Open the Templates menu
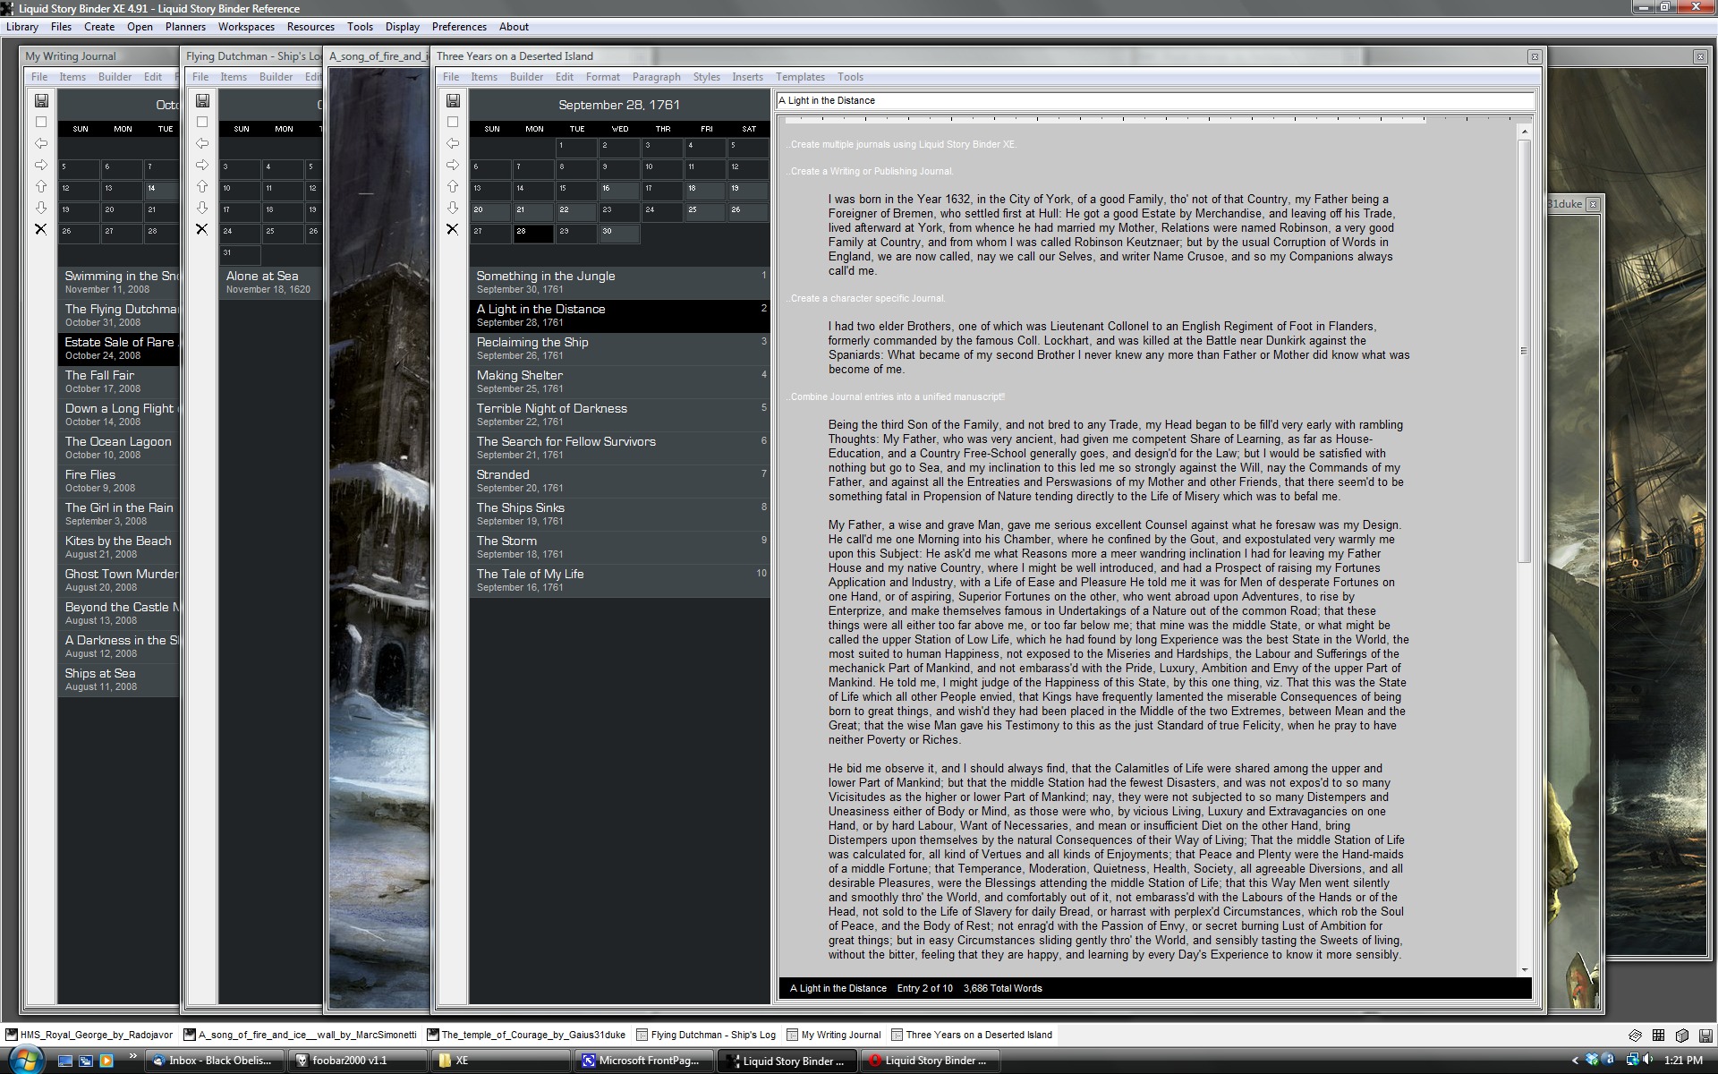Screen dimensions: 1718x1074 800,77
